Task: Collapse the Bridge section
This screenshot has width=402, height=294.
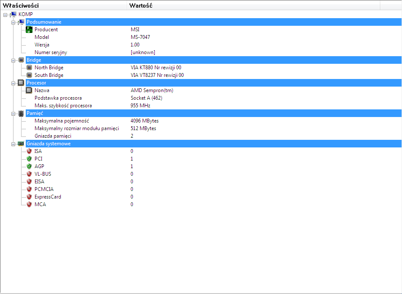Action: pyautogui.click(x=13, y=60)
